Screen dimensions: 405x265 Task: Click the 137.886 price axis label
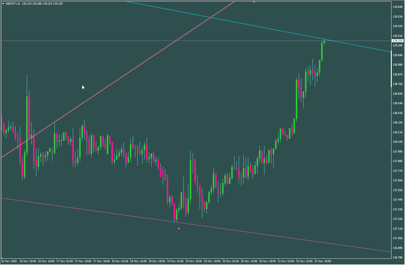point(398,161)
